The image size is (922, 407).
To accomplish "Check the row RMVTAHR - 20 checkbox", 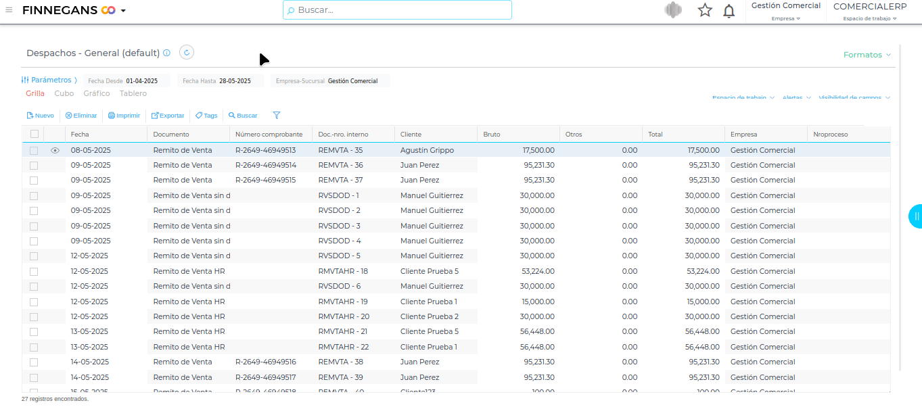I will [x=34, y=317].
